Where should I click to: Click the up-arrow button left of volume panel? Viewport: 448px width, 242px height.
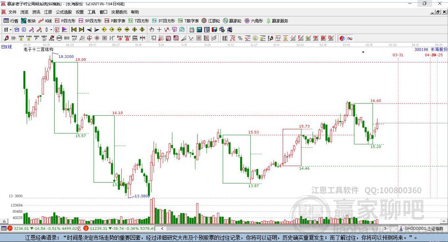pos(4,221)
